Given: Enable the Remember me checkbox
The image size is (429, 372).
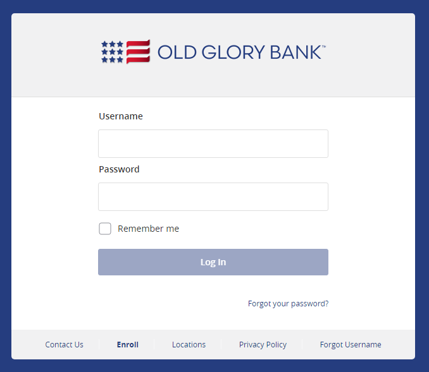Looking at the screenshot, I should click(105, 229).
